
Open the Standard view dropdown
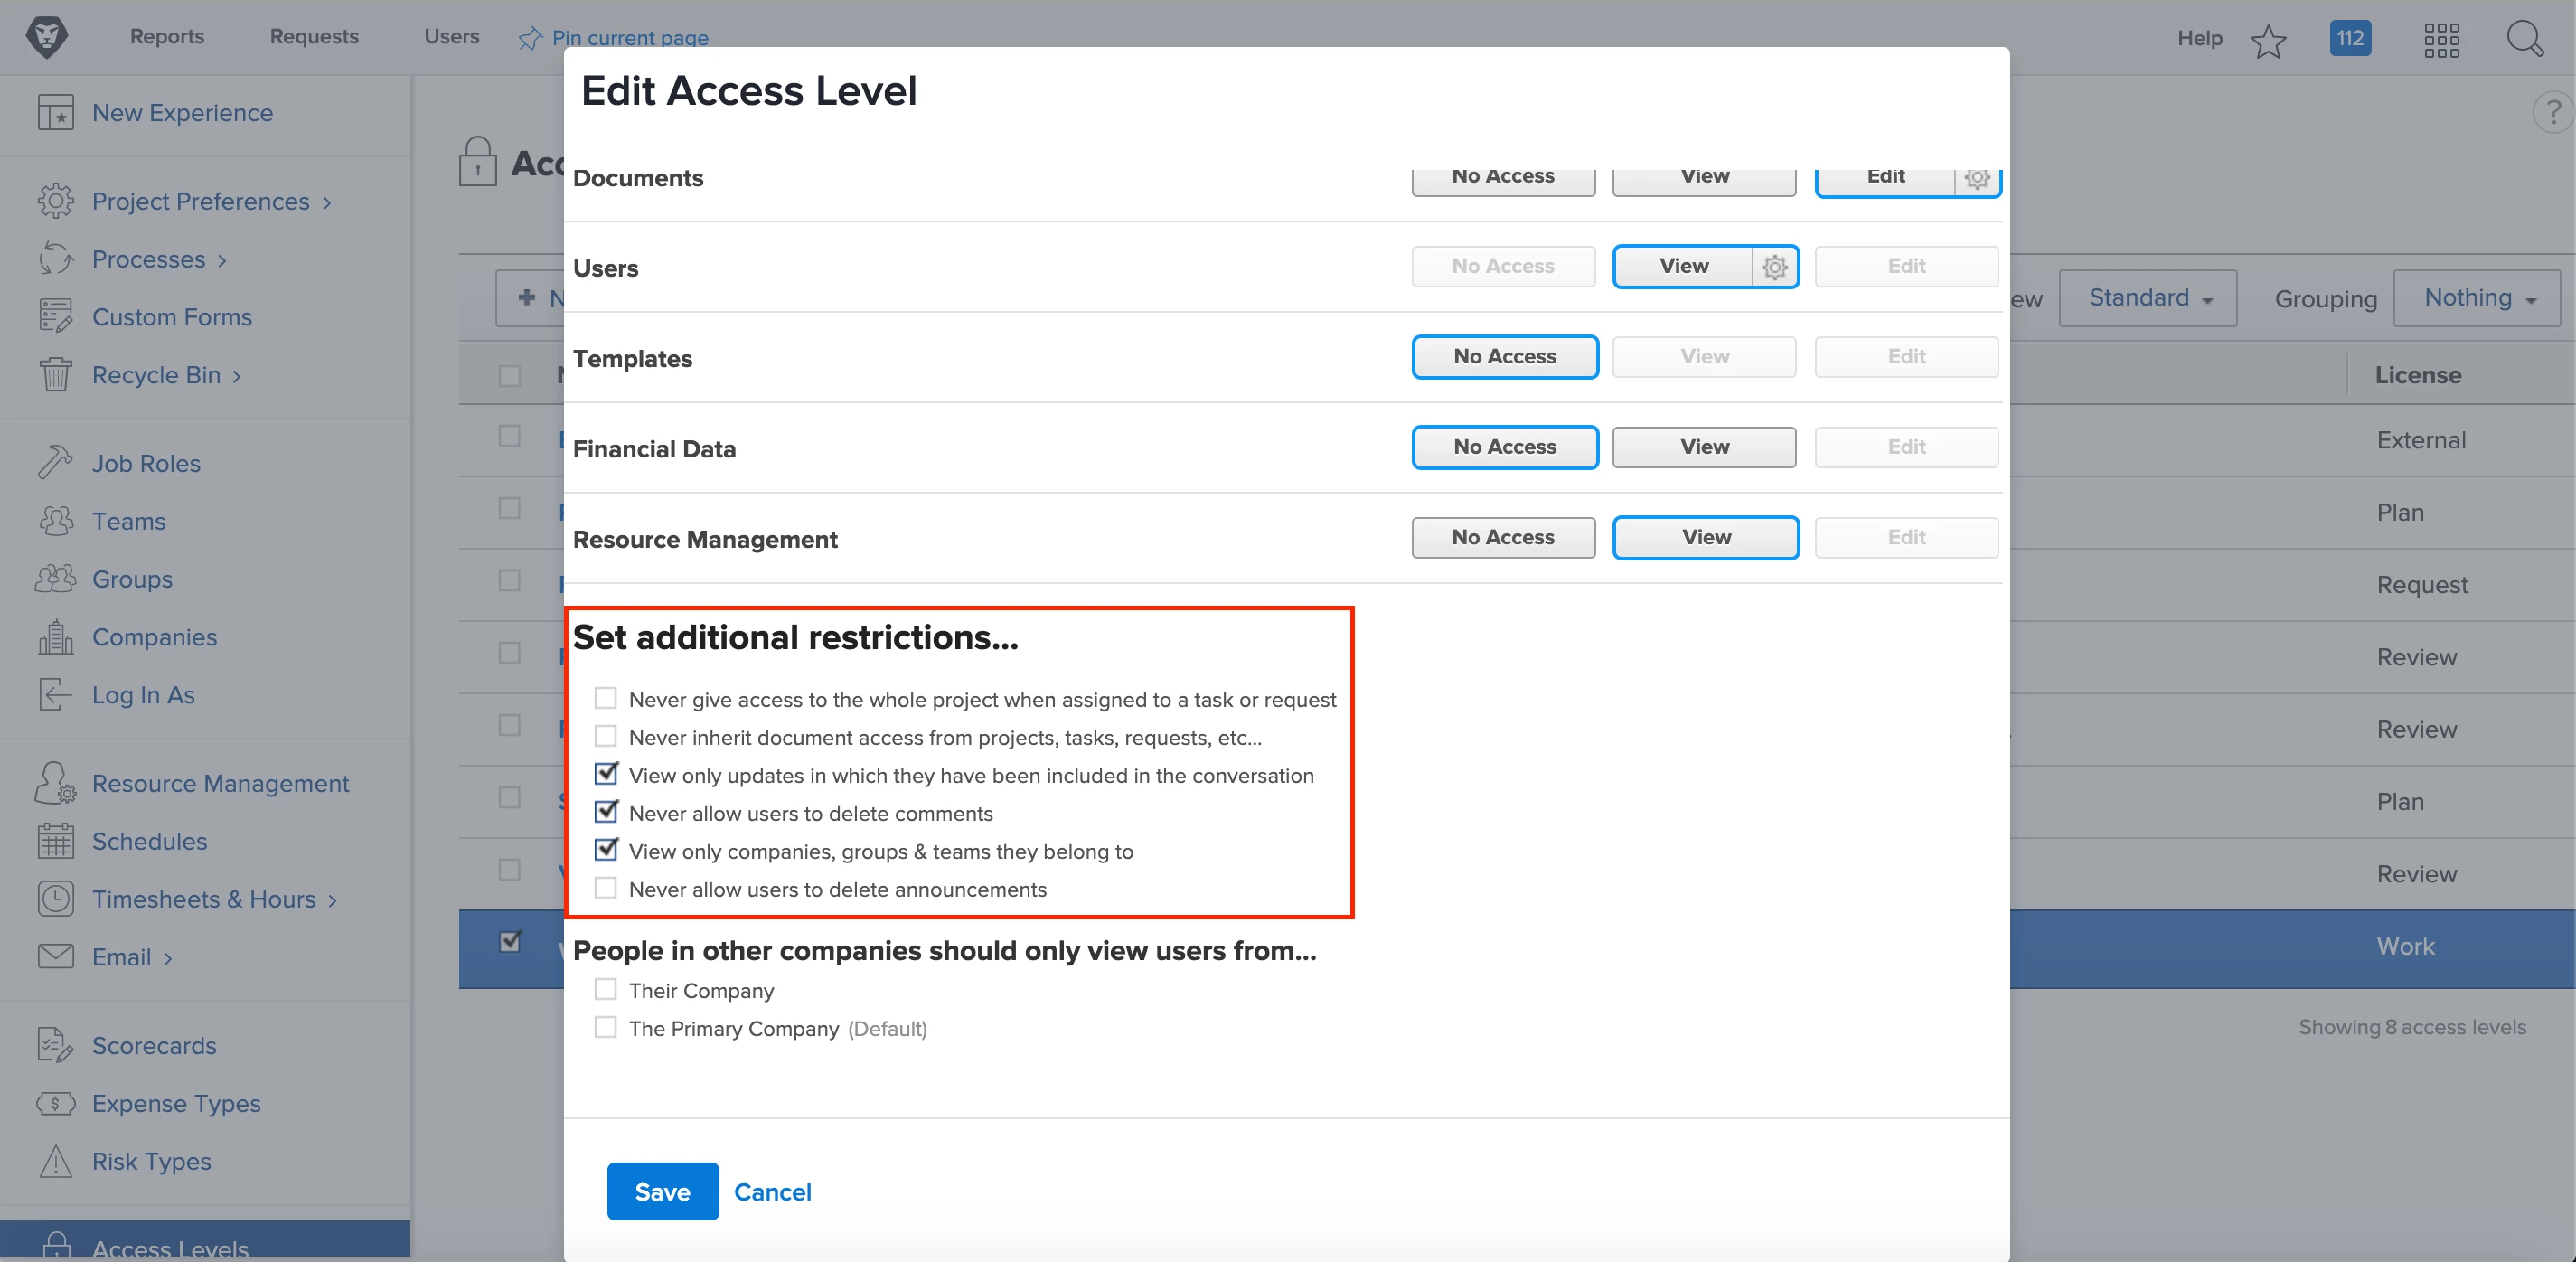click(x=2148, y=298)
